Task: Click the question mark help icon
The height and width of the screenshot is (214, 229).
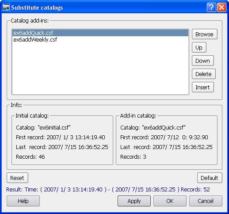Action: [x=211, y=7]
